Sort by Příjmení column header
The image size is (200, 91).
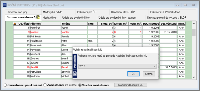point(45,24)
